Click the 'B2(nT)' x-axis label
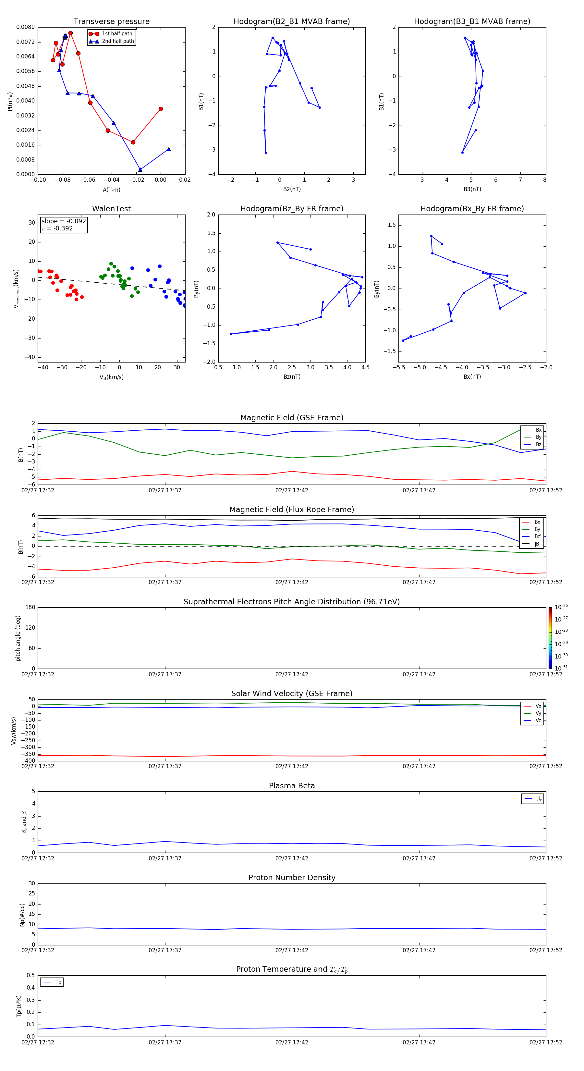 click(x=292, y=189)
